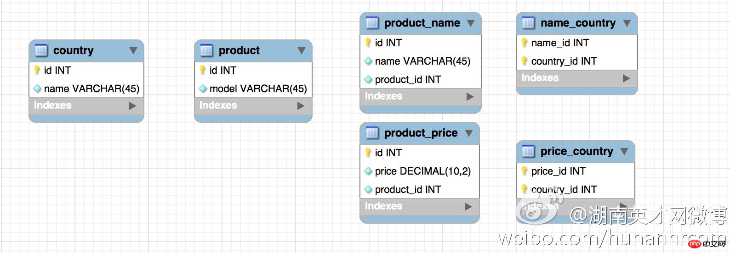Image resolution: width=730 pixels, height=253 pixels.
Task: Collapse the product_name table header arrow
Action: (471, 23)
